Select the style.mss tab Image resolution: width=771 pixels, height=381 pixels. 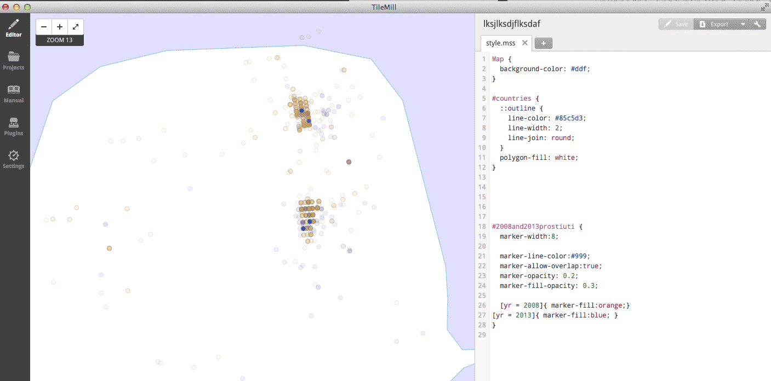coord(500,43)
